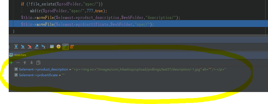
Task: Click Show Execution Point debugger icon
Action: tap(16, 47)
